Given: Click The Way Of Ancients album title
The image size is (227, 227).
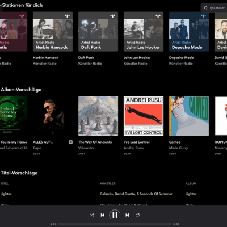Looking at the screenshot, I should [95, 142].
